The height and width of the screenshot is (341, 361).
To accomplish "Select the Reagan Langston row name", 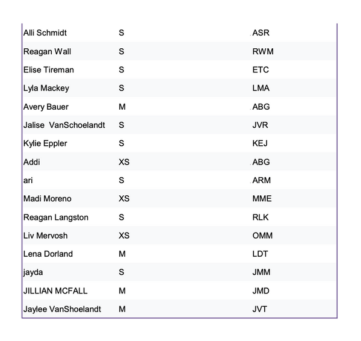I will pyautogui.click(x=55, y=217).
